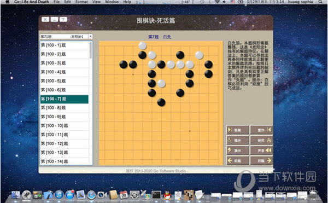
Task: Select list item 第 [100 - 6] 题
Action: [x=65, y=90]
